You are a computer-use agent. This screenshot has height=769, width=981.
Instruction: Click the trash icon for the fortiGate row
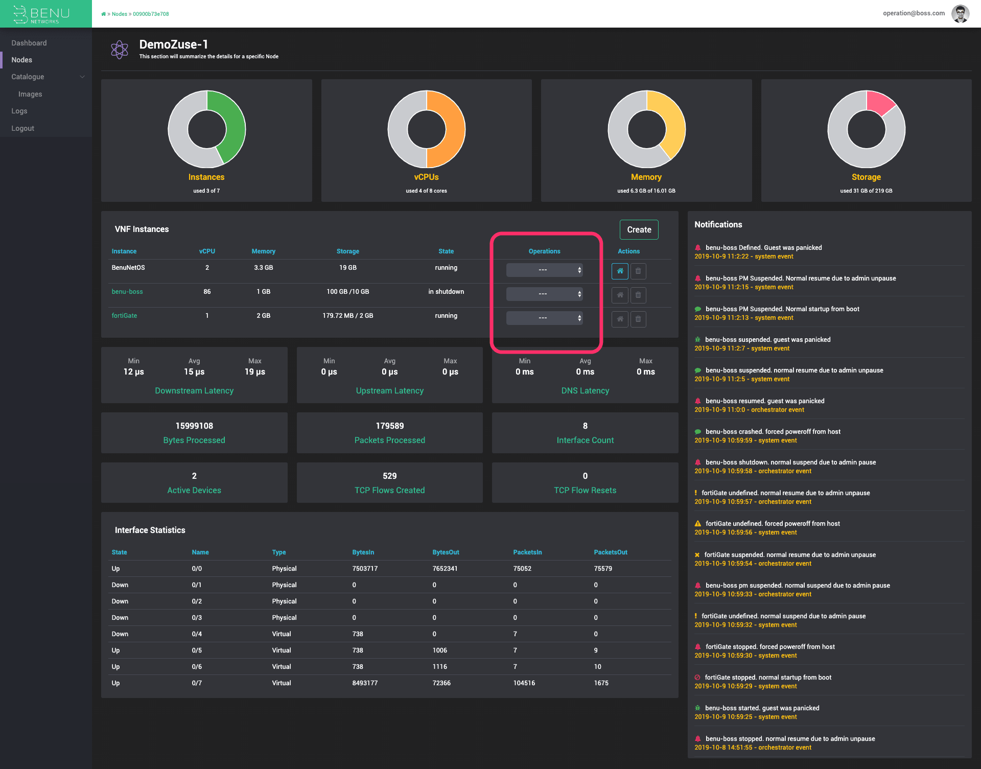pos(638,319)
